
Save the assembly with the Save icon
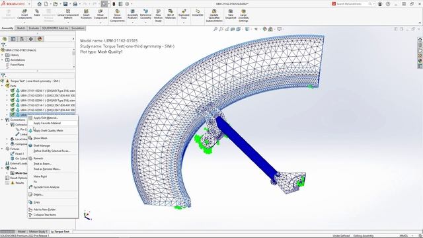point(65,4)
